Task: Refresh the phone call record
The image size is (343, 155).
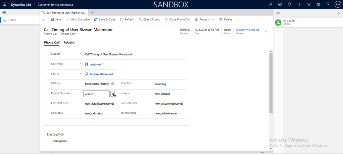Action: point(127,19)
